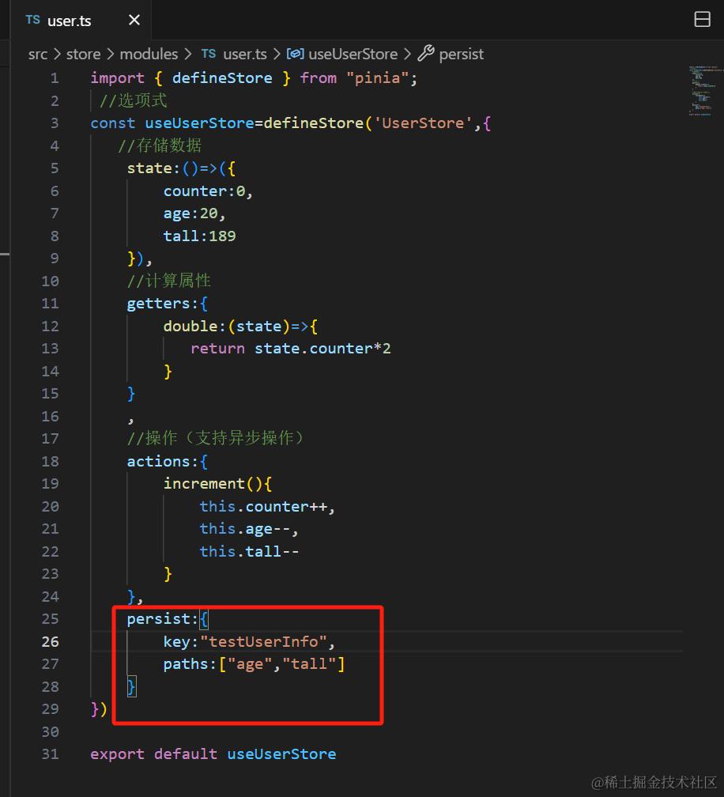724x797 pixels.
Task: Click the //操作（支持异步操作）comment
Action: pos(215,438)
